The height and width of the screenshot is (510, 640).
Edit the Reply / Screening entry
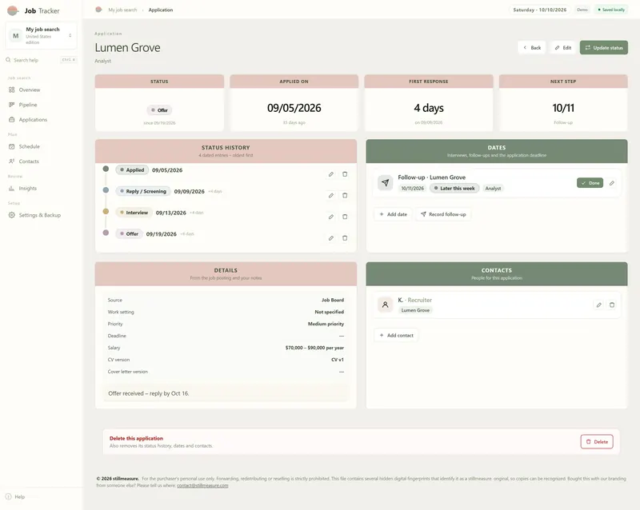331,195
